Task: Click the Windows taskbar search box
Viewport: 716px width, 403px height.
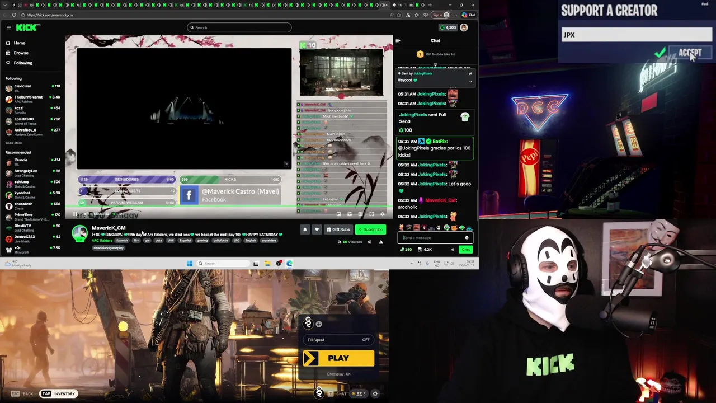Action: 223,264
